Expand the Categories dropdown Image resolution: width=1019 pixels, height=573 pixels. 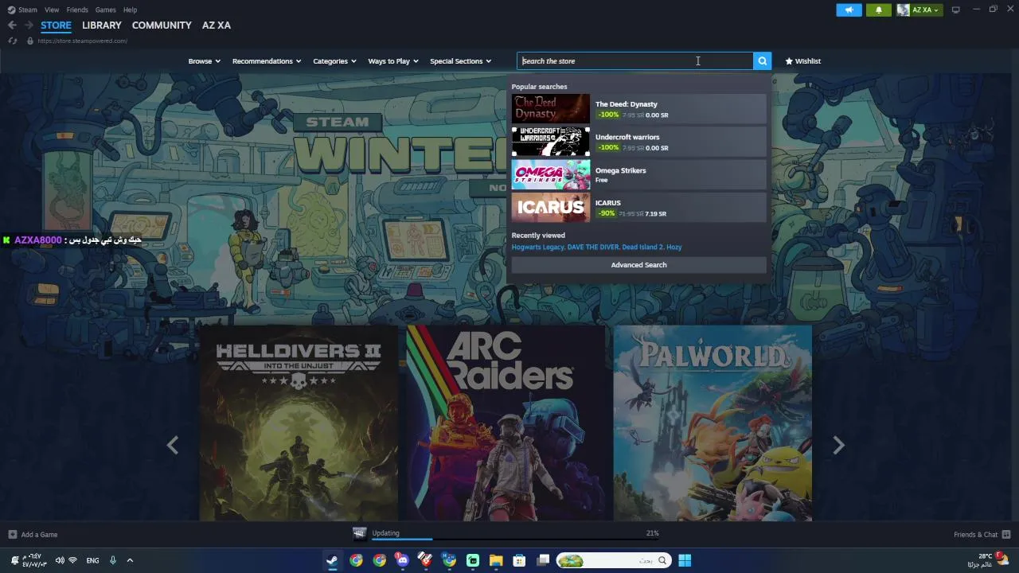pos(334,61)
